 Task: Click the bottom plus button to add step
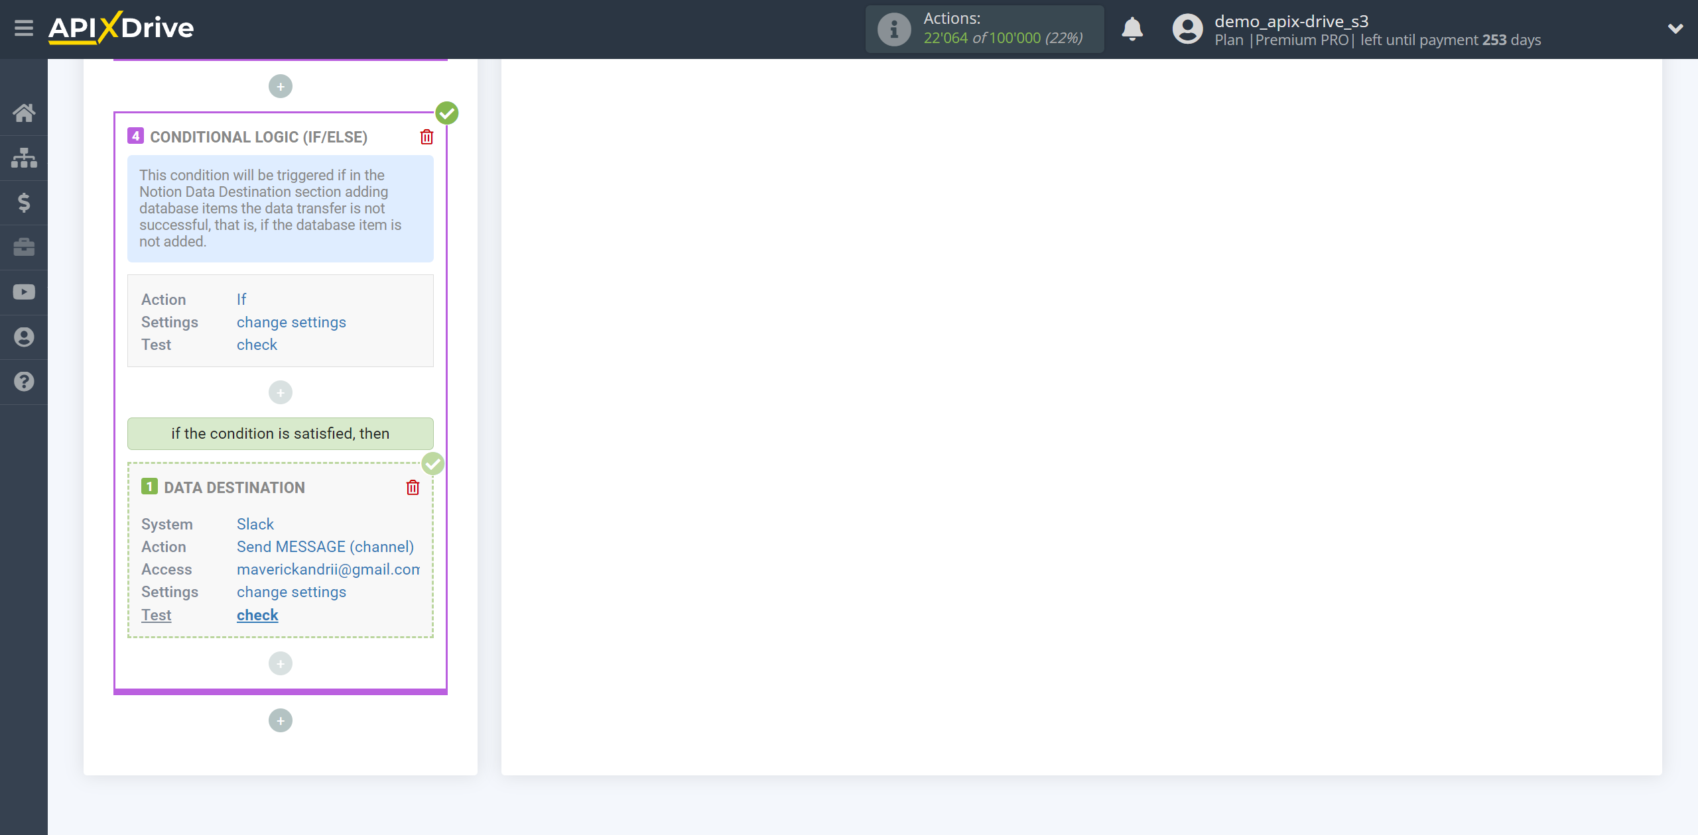pos(281,720)
